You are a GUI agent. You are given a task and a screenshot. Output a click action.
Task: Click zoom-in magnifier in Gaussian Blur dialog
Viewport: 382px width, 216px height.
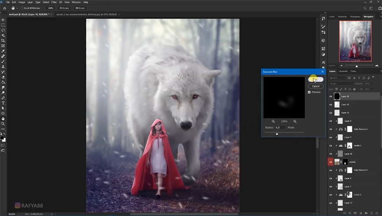(295, 121)
